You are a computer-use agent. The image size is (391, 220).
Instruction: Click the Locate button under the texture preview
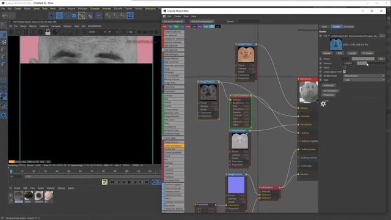tap(352, 53)
